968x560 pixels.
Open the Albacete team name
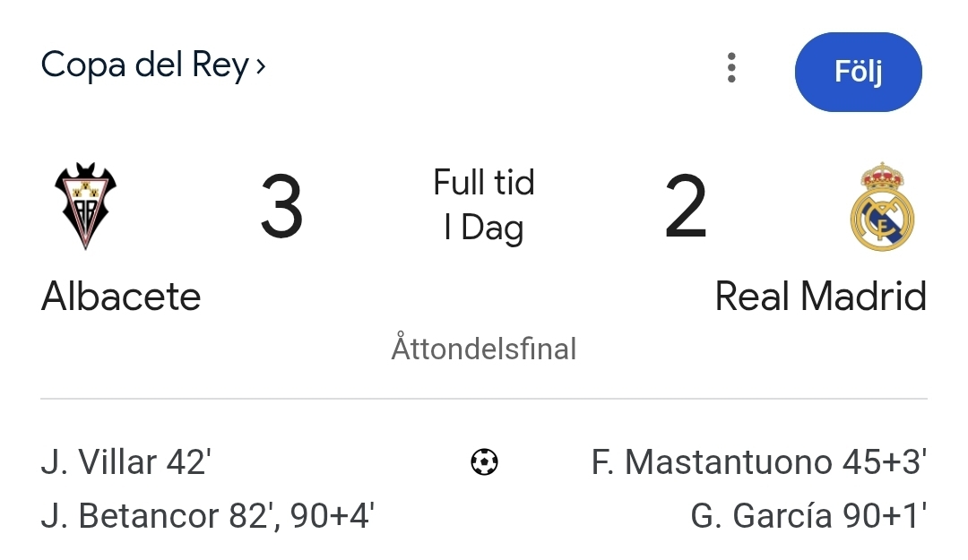(121, 297)
